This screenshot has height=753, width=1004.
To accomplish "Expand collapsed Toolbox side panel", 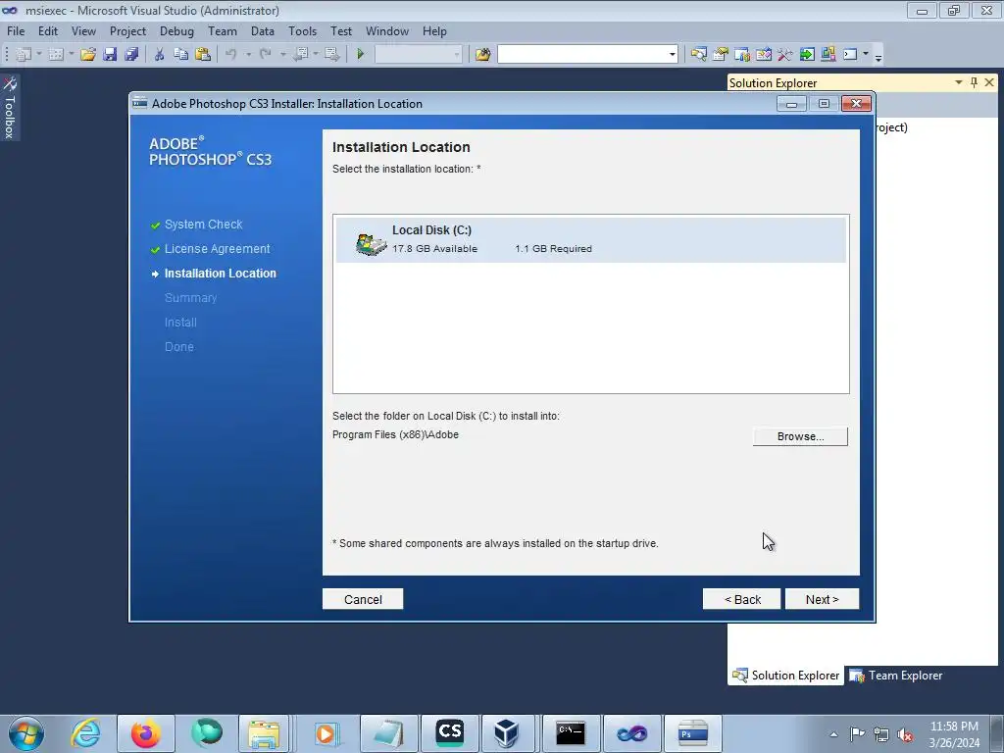I will [x=10, y=107].
